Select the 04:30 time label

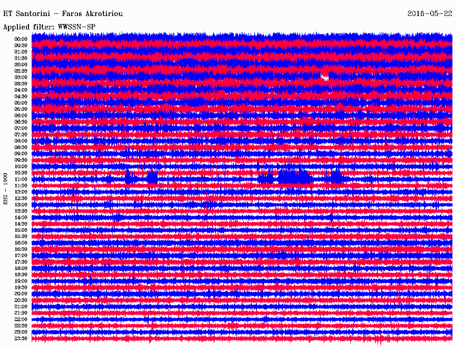click(21, 97)
